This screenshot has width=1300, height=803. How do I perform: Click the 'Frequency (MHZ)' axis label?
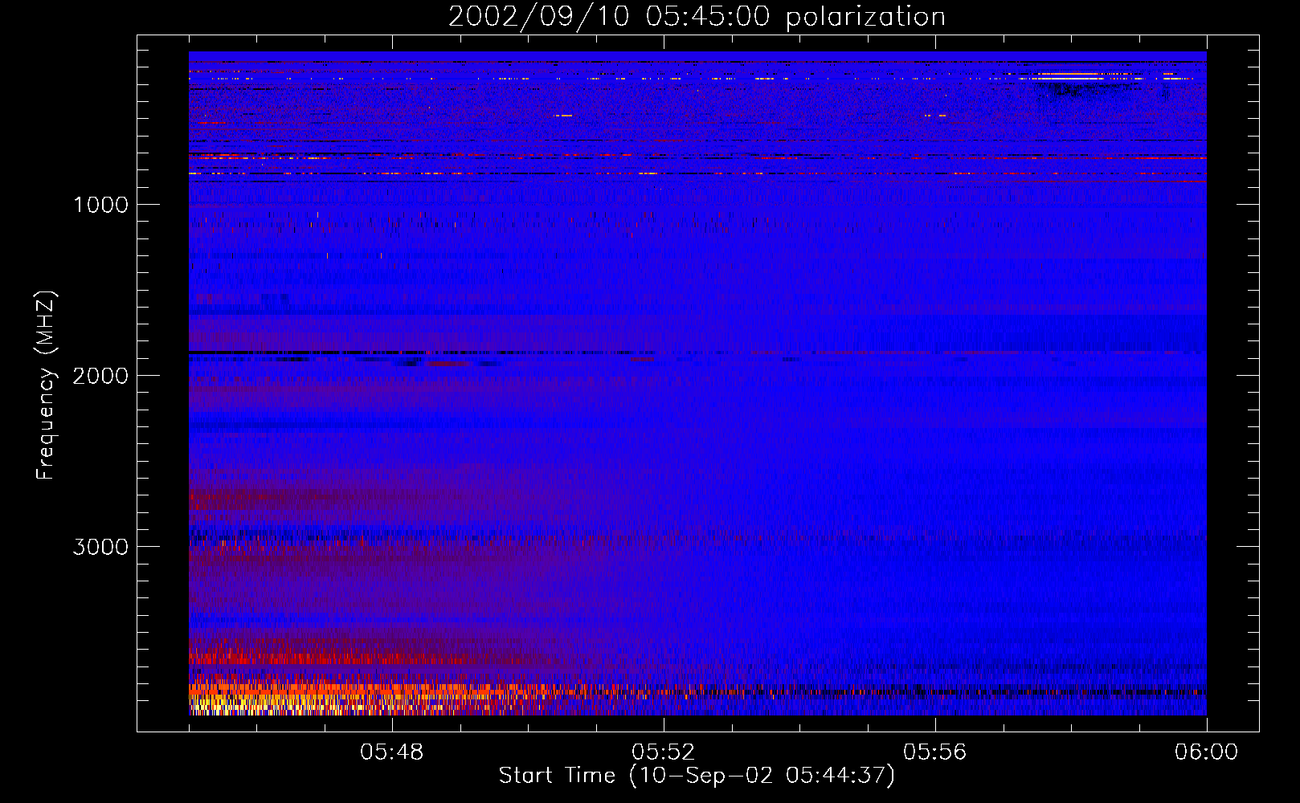click(x=45, y=385)
